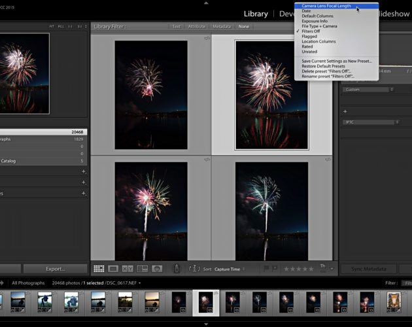Image resolution: width=412 pixels, height=327 pixels.
Task: Choose the Rated filter preset
Action: tap(336, 46)
